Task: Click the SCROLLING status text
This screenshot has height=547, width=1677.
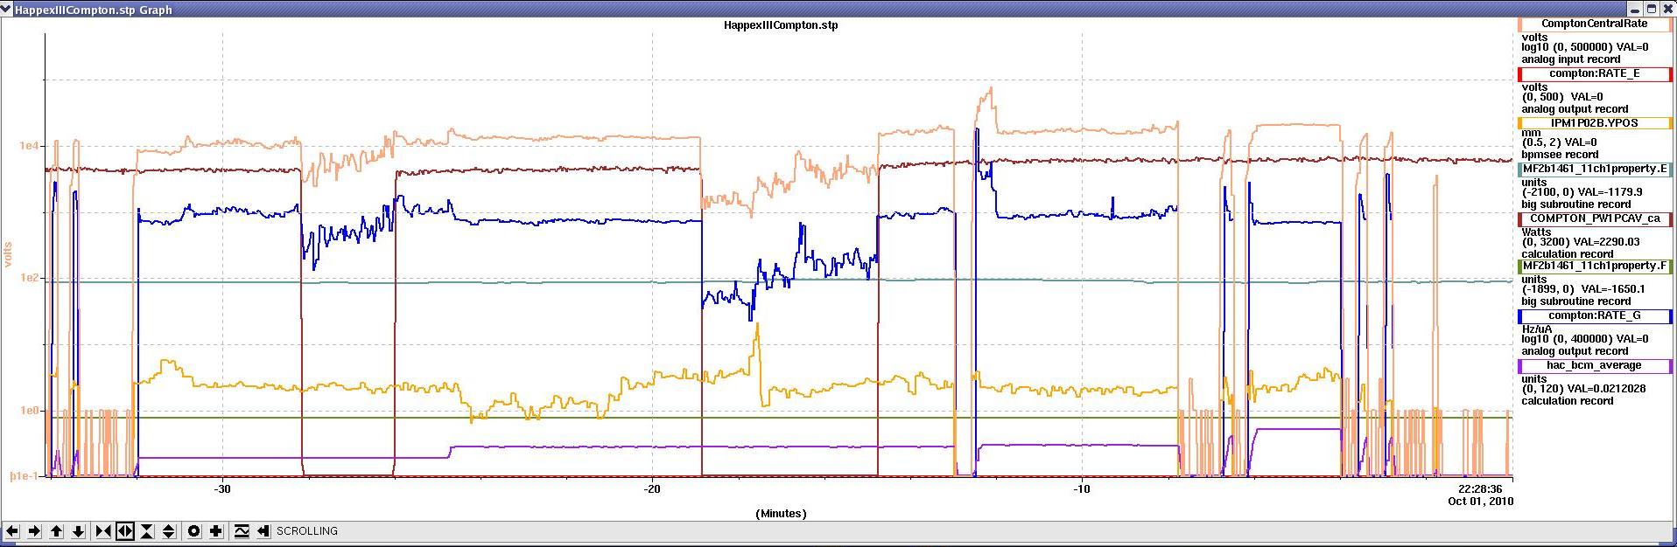Action: [307, 531]
